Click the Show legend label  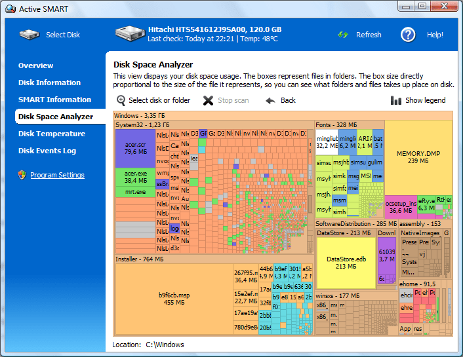(x=425, y=101)
